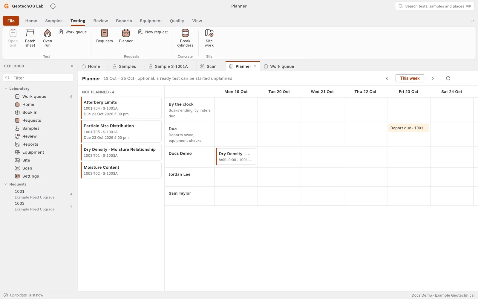Create a New request

click(x=153, y=32)
